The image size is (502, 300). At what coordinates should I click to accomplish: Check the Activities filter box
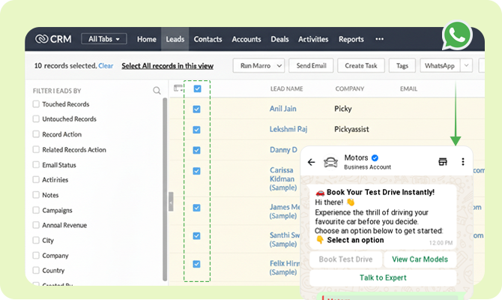(x=36, y=179)
